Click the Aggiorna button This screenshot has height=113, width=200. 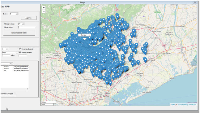28,18
